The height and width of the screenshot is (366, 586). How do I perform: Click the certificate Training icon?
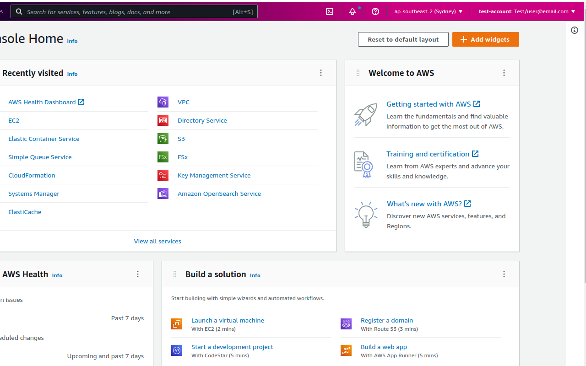[364, 165]
